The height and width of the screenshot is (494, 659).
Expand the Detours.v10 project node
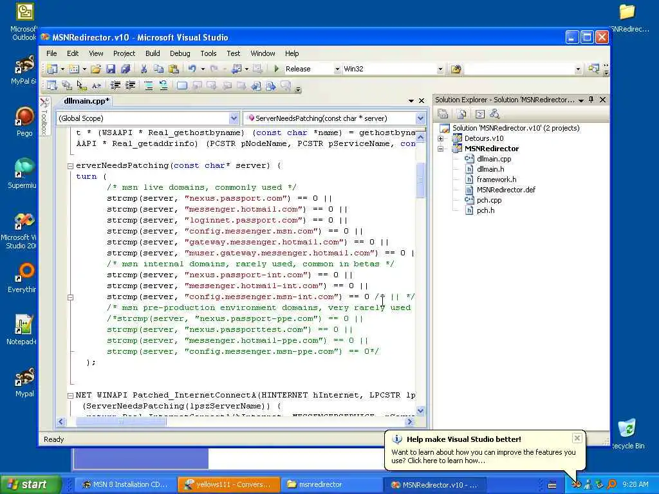440,138
